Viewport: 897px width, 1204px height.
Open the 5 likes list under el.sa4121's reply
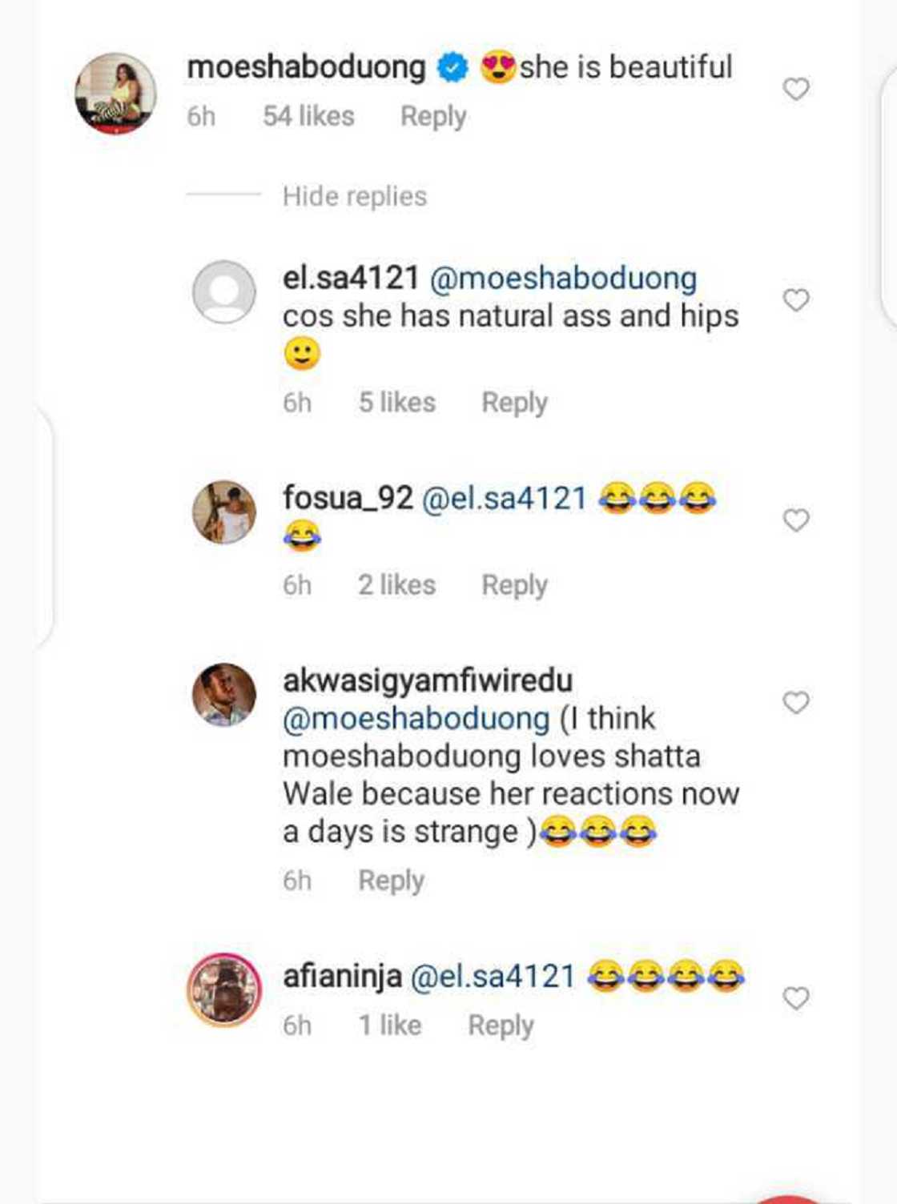[398, 402]
